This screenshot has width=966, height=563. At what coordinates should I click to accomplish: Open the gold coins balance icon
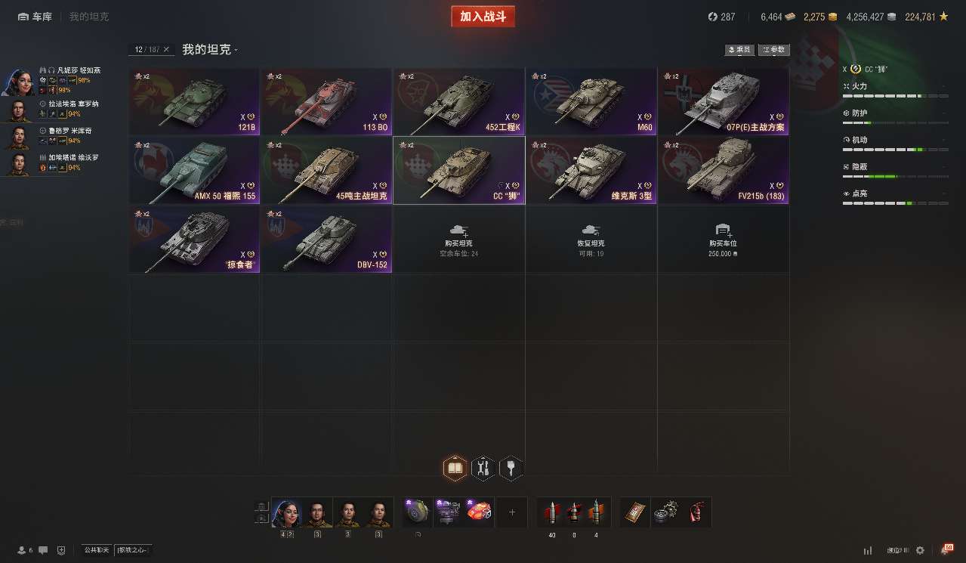832,17
